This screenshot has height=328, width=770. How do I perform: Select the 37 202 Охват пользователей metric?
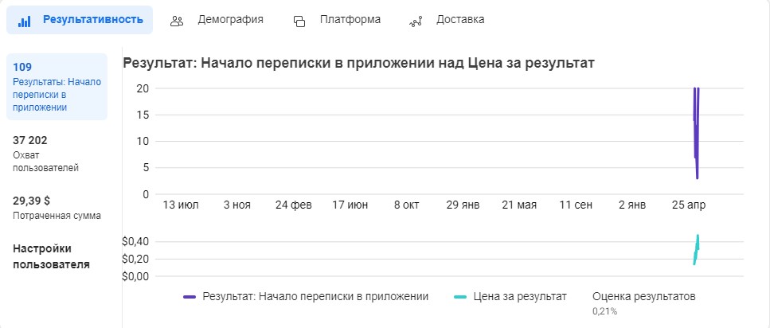(45, 154)
